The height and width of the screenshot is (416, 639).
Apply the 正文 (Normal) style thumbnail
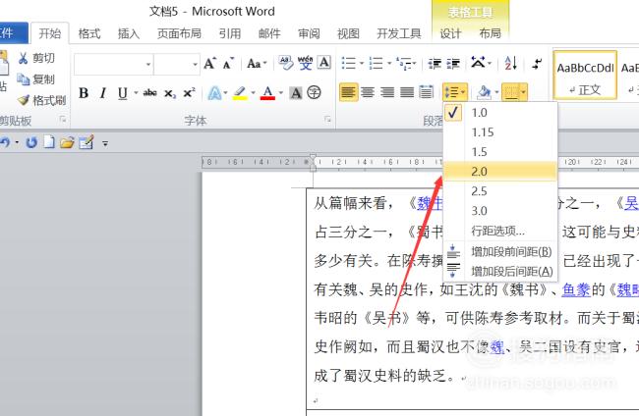point(585,76)
